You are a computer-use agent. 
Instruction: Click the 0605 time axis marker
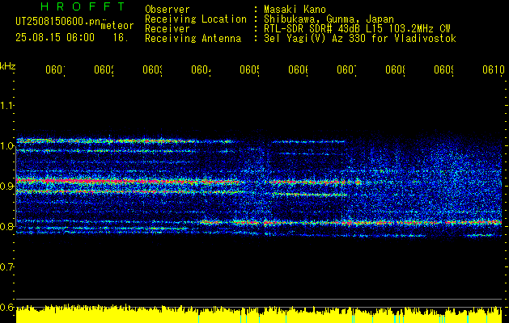pyautogui.click(x=249, y=70)
